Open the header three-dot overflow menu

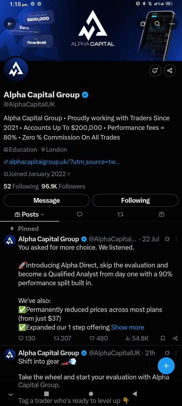[172, 24]
